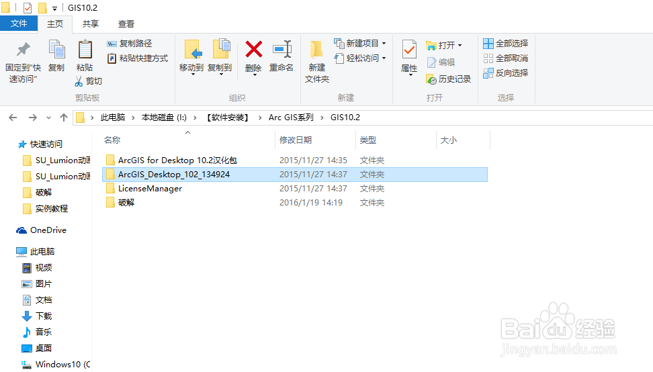Click Paste shortcut (粘贴快捷方式)

click(x=138, y=58)
